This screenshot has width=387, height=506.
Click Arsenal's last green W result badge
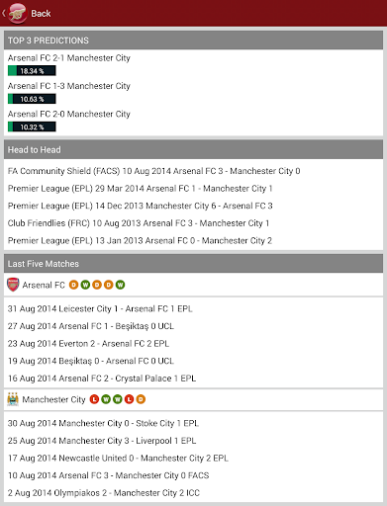[120, 285]
